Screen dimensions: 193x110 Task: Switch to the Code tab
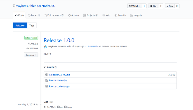tap(19, 15)
